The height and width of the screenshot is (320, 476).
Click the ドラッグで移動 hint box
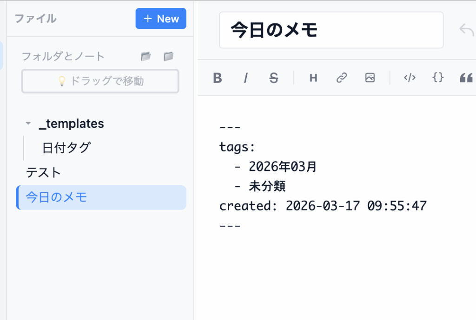(x=100, y=81)
